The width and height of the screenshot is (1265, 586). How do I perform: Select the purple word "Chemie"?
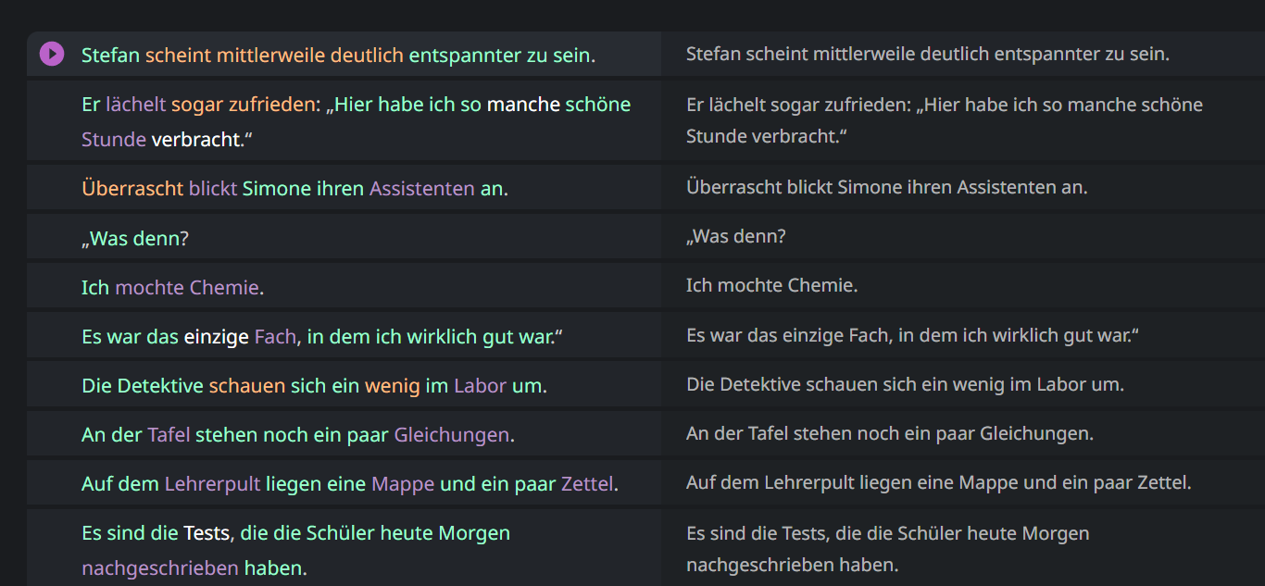(224, 288)
